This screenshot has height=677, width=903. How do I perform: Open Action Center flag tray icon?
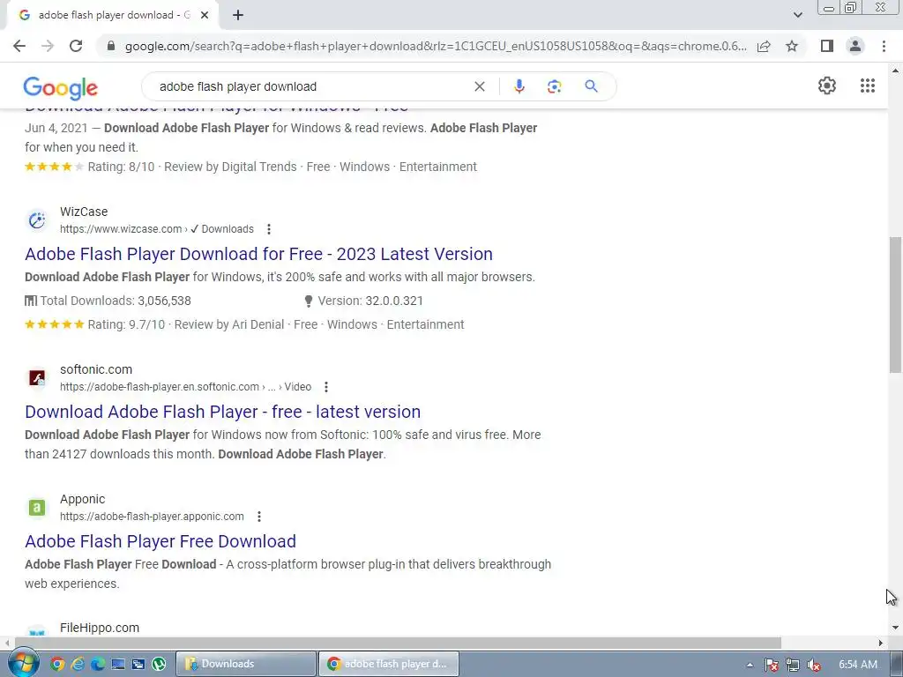click(771, 665)
